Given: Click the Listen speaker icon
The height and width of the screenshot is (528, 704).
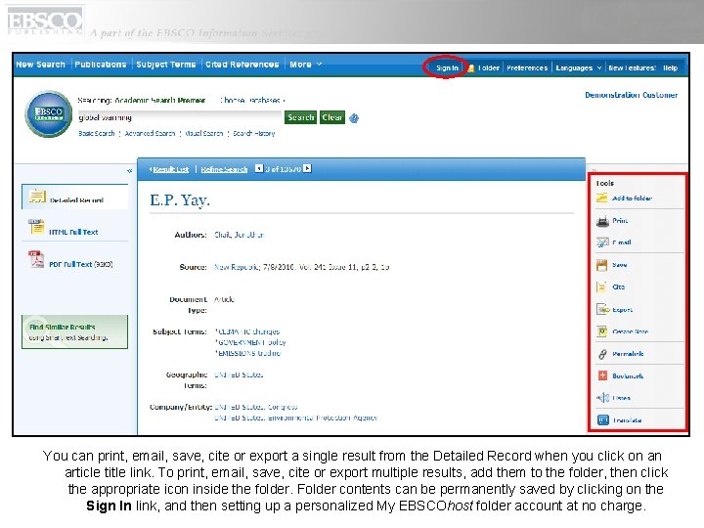Looking at the screenshot, I should pyautogui.click(x=602, y=398).
